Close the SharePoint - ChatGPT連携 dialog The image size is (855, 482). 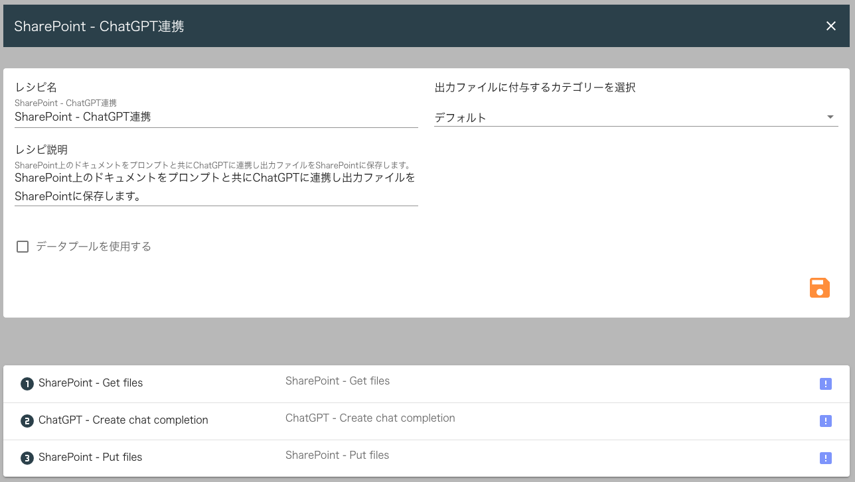pyautogui.click(x=830, y=26)
